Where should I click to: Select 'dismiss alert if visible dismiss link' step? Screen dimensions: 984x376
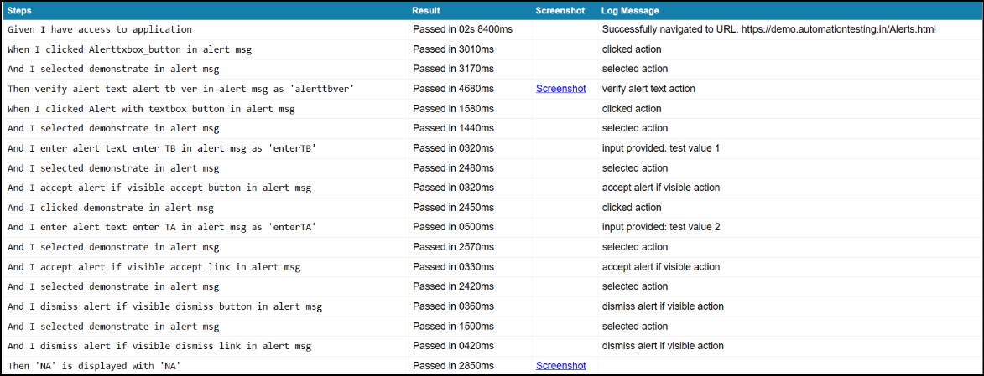pos(159,346)
